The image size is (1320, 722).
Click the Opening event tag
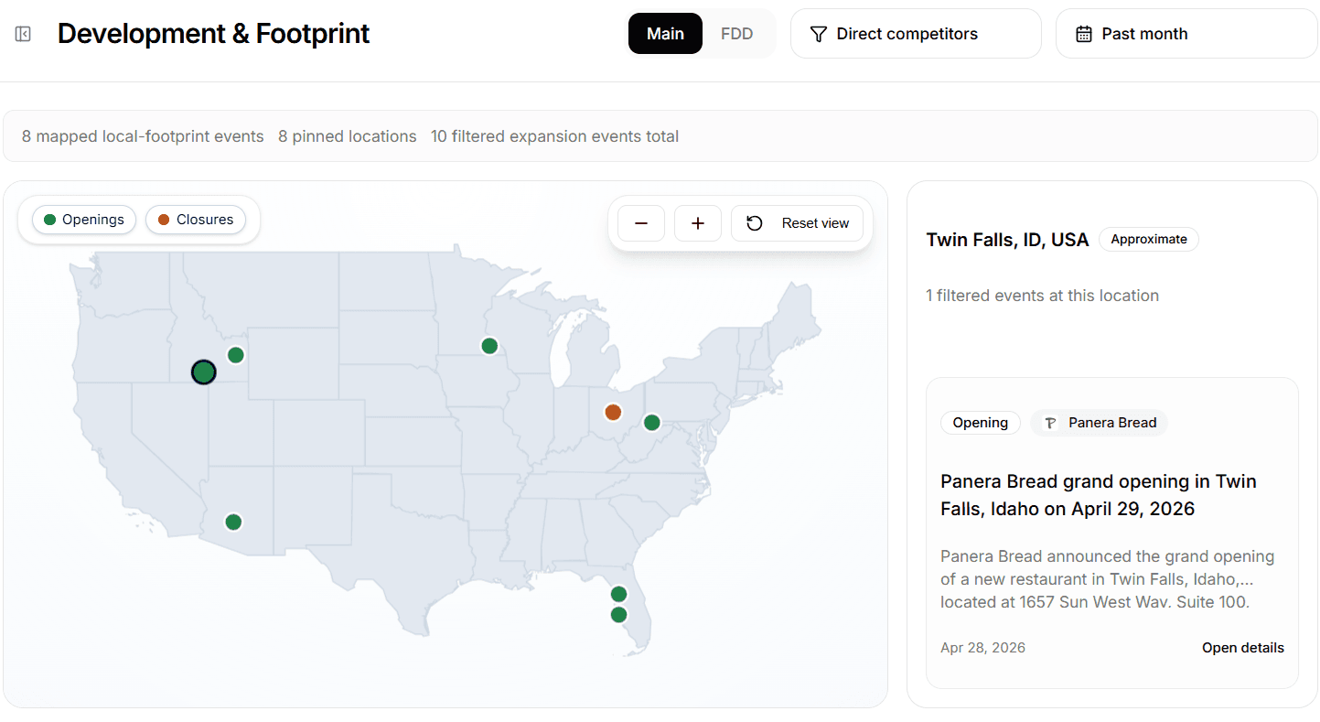click(981, 423)
